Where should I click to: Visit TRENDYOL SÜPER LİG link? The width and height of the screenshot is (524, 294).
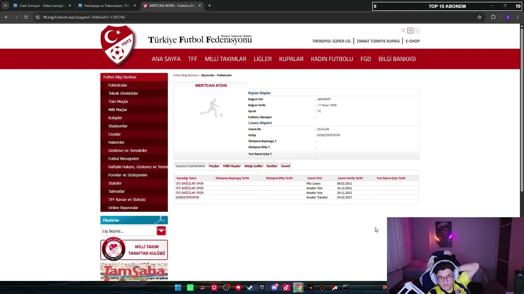tap(332, 41)
